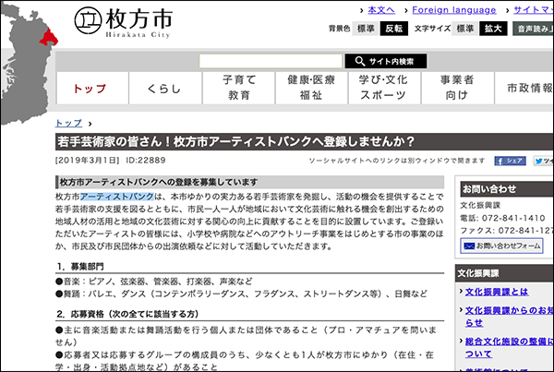
Task: Jump to main content via 本文へ link
Action: pos(380,9)
